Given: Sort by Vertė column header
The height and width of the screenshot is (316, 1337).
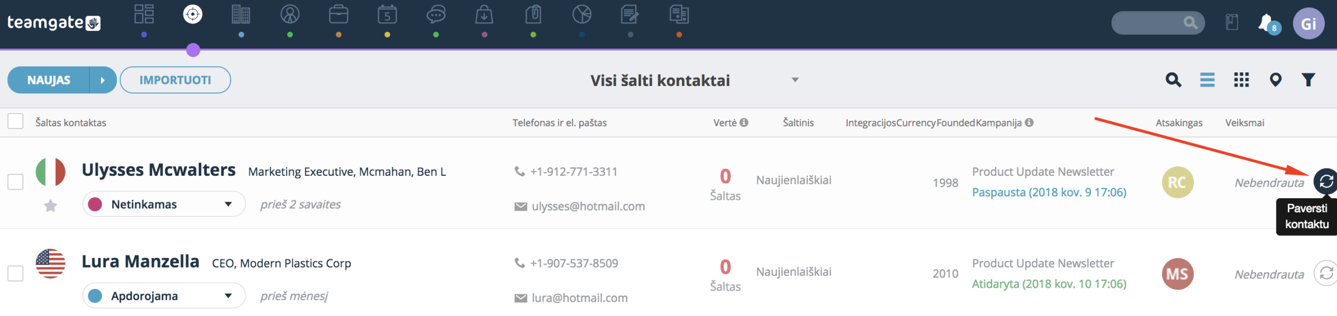Looking at the screenshot, I should point(725,123).
